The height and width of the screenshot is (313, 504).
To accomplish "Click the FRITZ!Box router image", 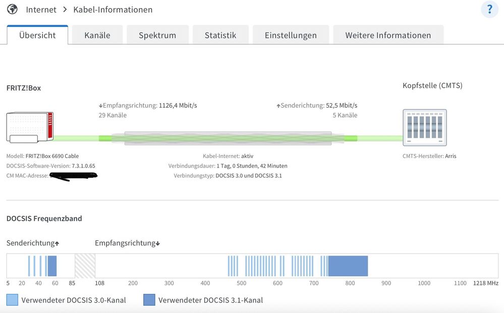I will click(x=30, y=128).
